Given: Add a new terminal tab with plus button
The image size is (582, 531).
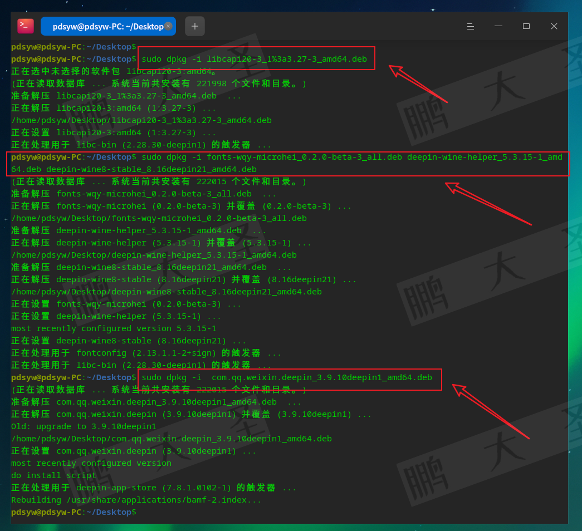Looking at the screenshot, I should (x=195, y=26).
